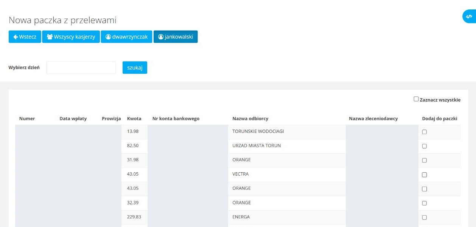Viewport: 476px width, 227px height.
Task: Add TORUNSKIE WODOCIAGI transfer to the package
Action: pos(425,132)
